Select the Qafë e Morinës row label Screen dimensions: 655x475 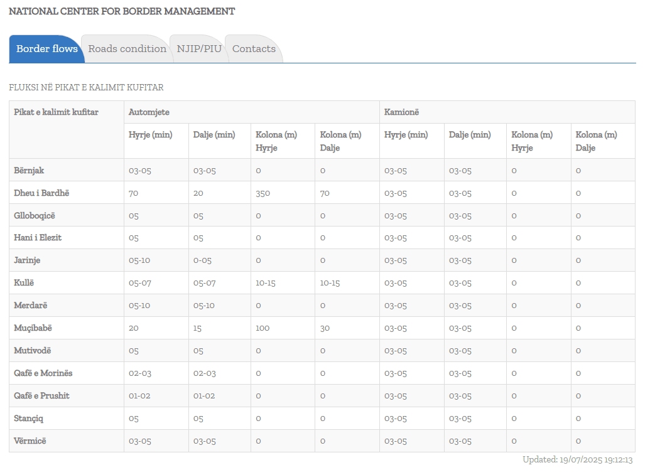point(43,374)
